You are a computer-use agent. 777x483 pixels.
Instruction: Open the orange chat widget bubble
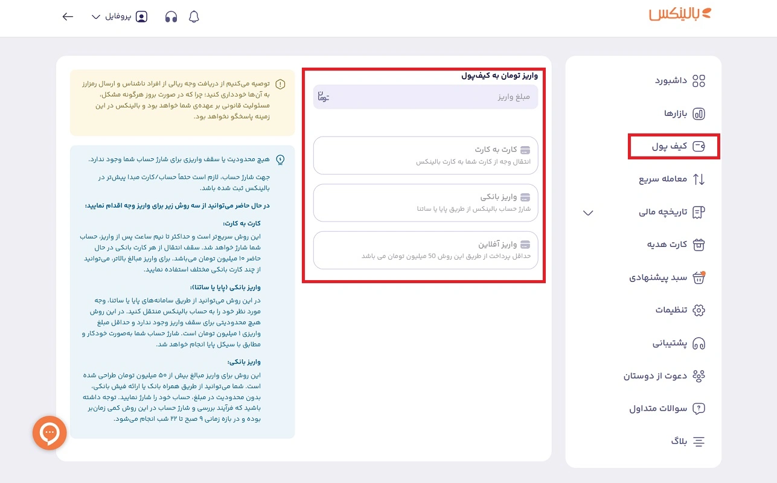coord(49,433)
